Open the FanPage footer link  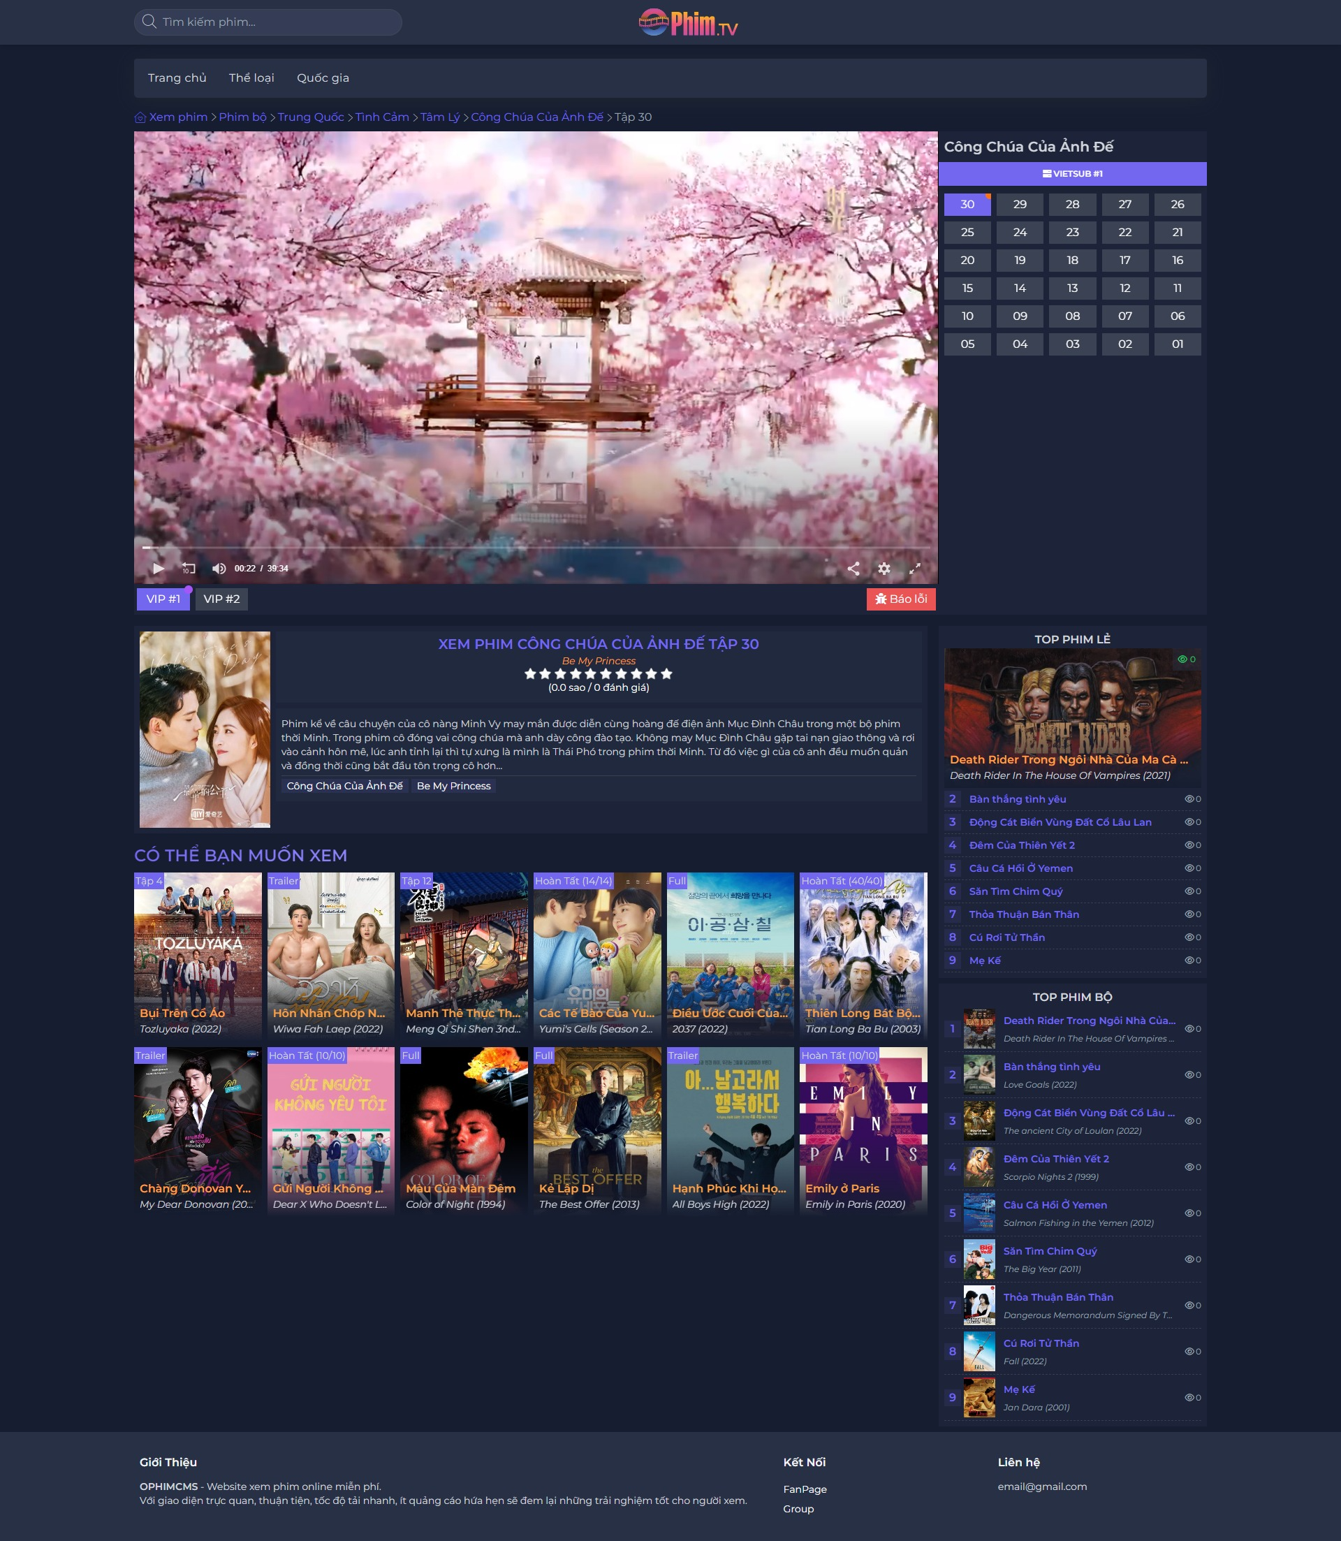pos(805,1489)
